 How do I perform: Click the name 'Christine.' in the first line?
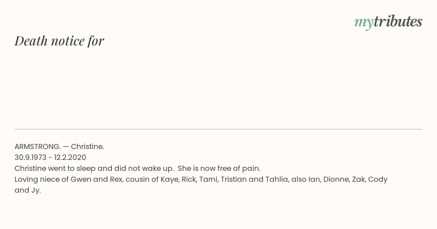88,146
